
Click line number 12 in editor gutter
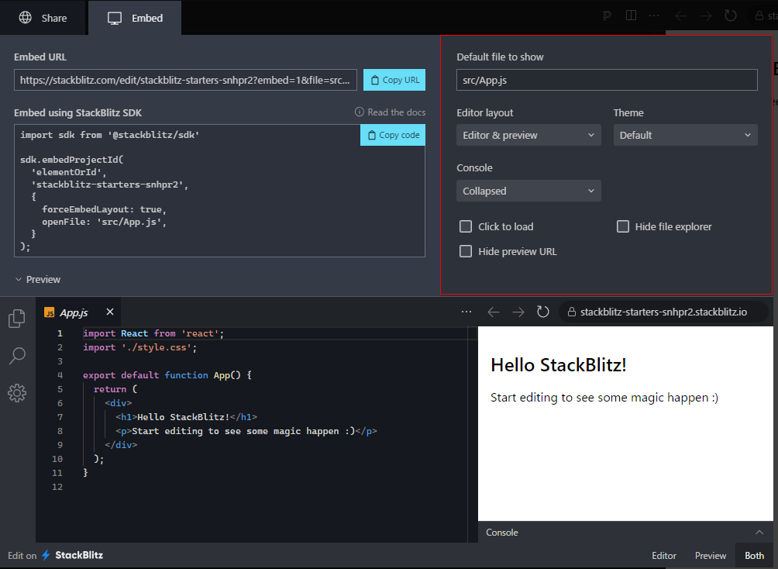57,487
